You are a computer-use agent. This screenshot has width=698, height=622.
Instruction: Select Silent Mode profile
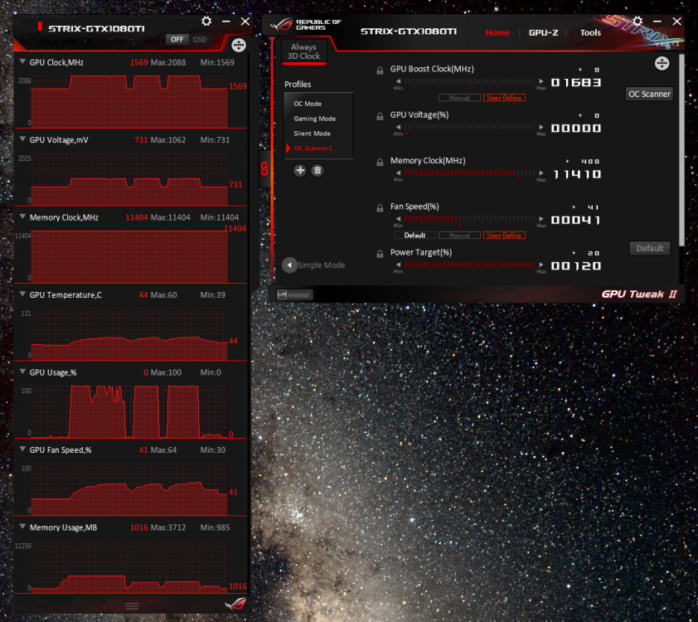312,134
